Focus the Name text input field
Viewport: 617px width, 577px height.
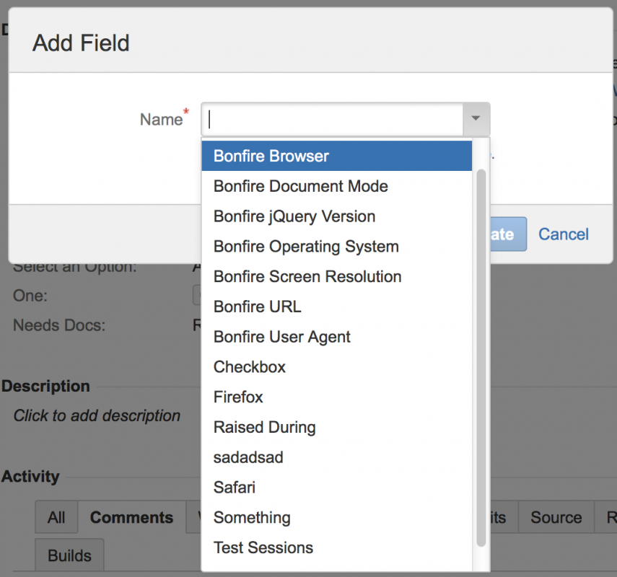click(x=332, y=119)
